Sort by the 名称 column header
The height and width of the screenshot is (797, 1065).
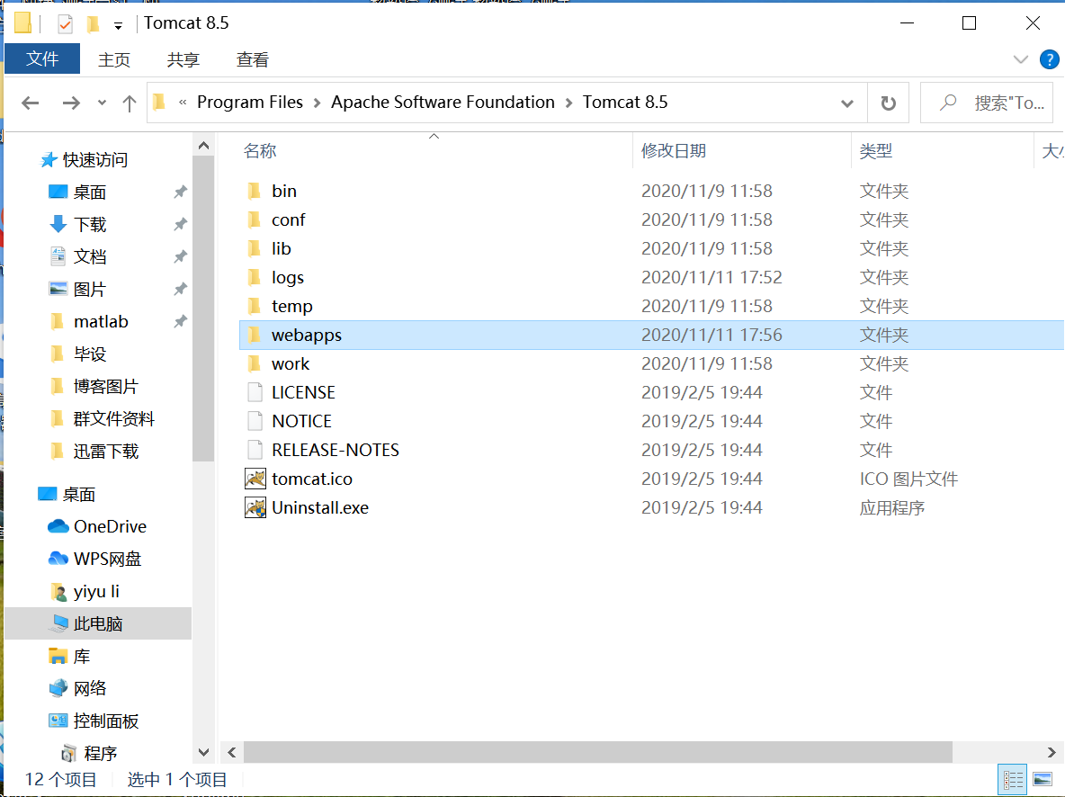pyautogui.click(x=260, y=151)
